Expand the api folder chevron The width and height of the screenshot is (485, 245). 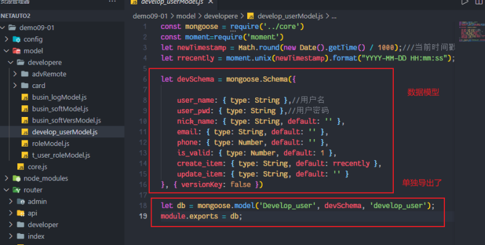click(11, 213)
